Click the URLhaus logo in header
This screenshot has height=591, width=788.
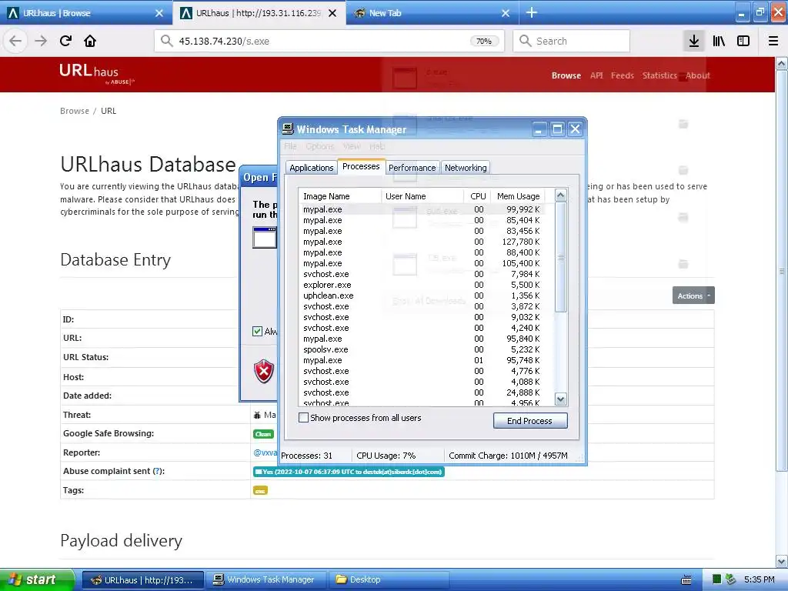pos(96,74)
